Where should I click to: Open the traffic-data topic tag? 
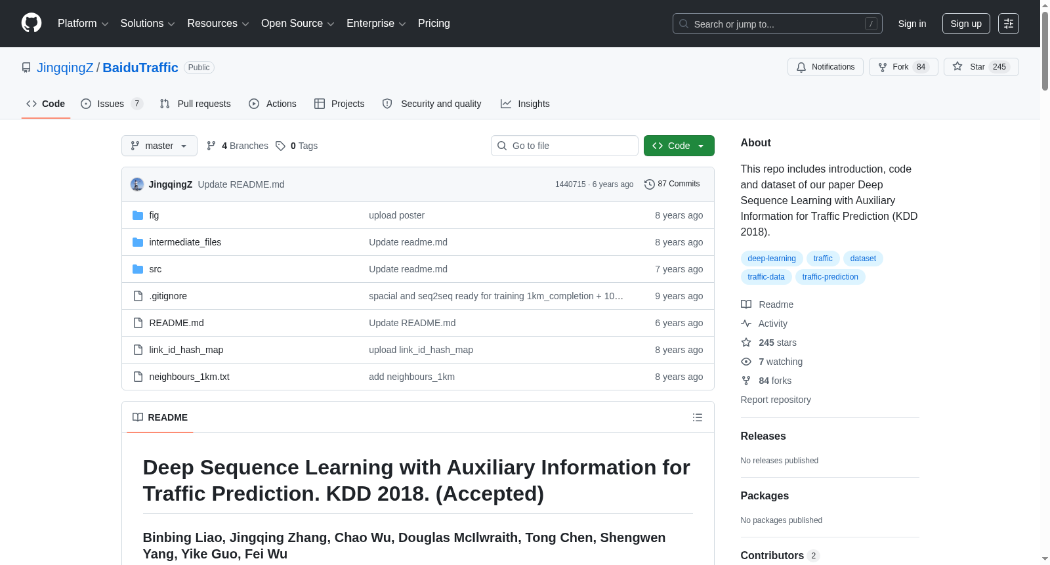tap(766, 277)
